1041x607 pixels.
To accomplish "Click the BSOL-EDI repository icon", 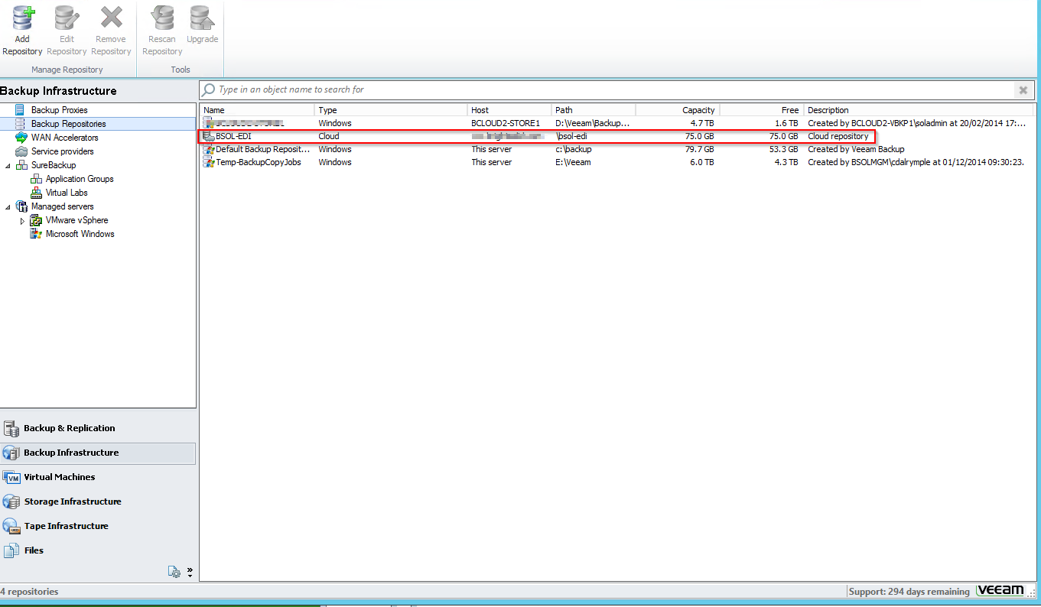I will (x=208, y=136).
